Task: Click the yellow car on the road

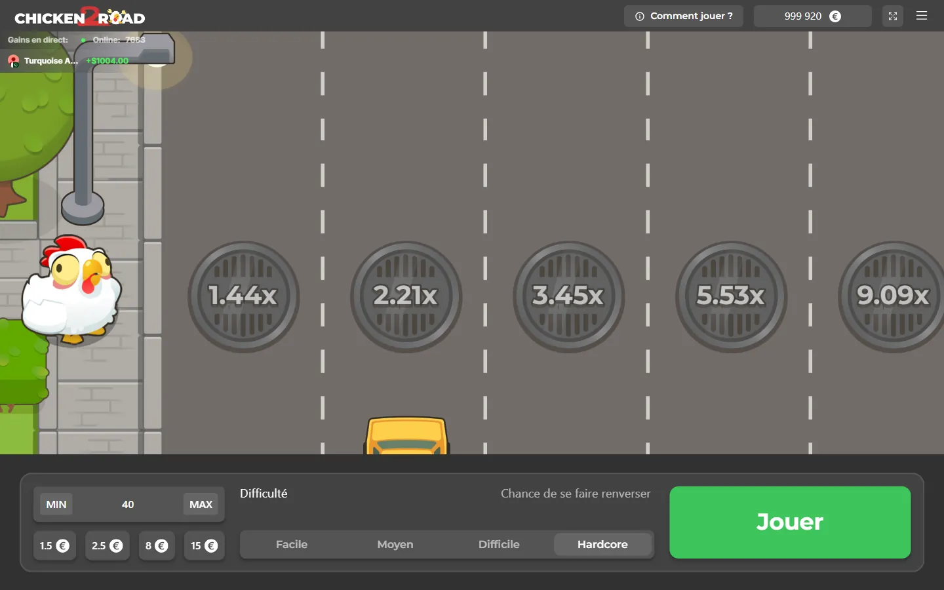Action: point(406,435)
